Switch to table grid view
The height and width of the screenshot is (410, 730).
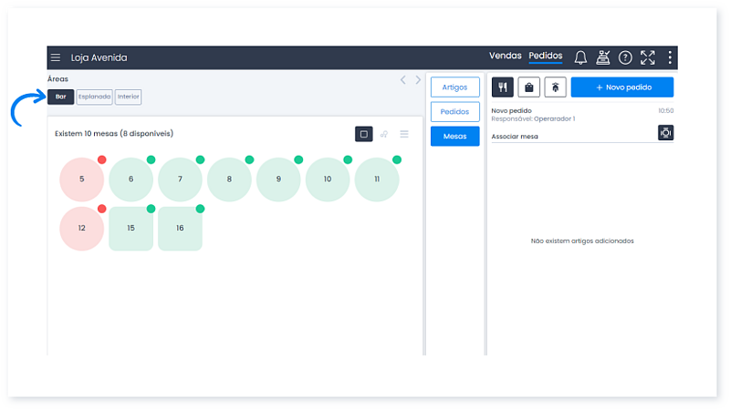click(x=364, y=134)
